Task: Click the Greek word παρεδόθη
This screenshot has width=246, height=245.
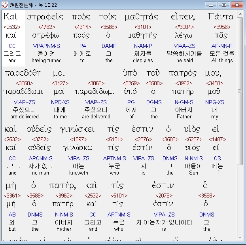Action: click(x=23, y=73)
